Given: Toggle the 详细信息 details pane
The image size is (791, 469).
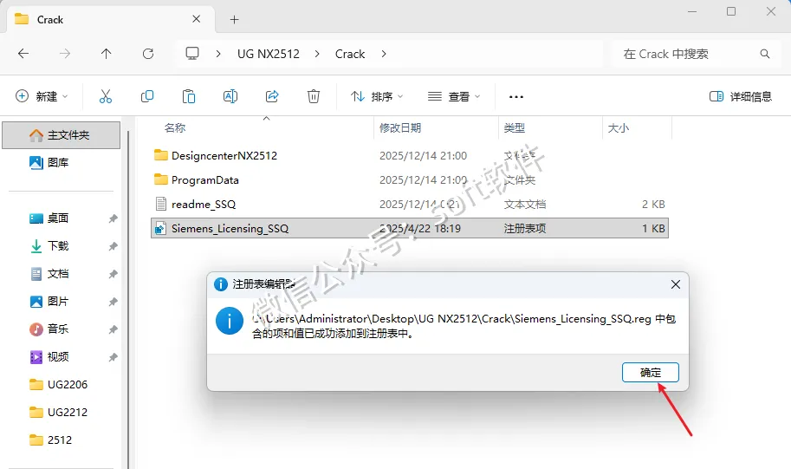Looking at the screenshot, I should pos(741,96).
